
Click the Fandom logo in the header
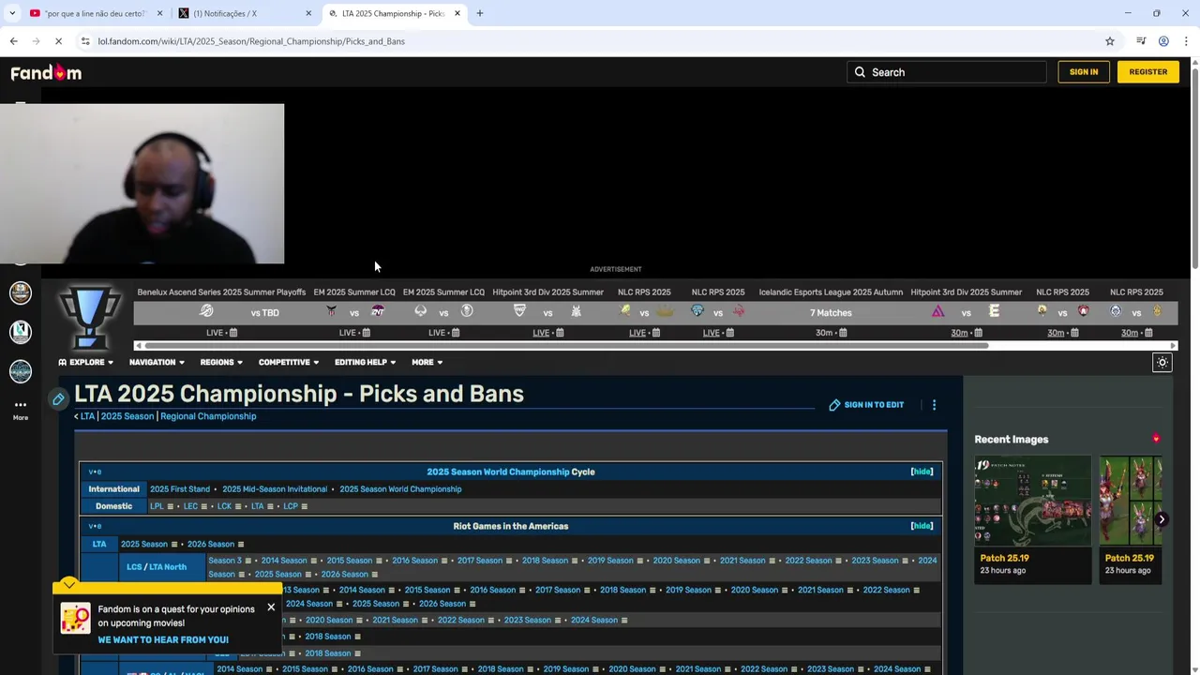coord(46,72)
